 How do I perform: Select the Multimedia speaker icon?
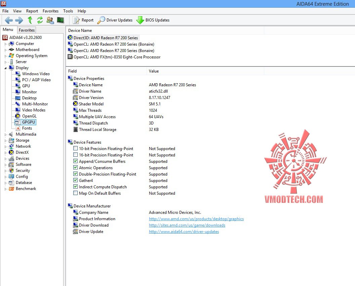[x=11, y=134]
